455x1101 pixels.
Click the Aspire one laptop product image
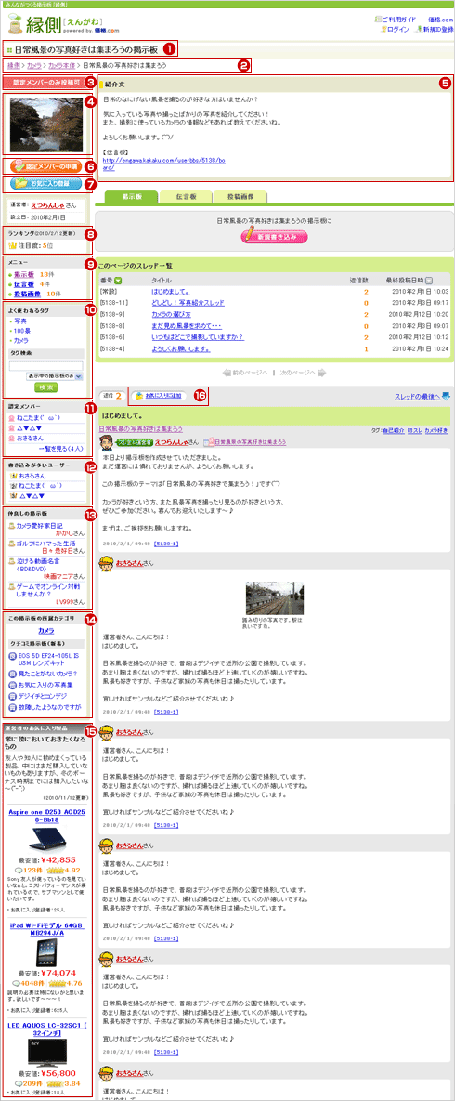coord(46,840)
